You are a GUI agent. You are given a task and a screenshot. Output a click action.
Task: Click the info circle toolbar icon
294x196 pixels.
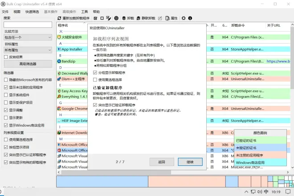pyautogui.click(x=190, y=18)
